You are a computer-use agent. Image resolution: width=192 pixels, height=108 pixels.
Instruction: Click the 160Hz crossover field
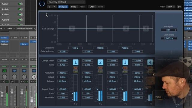click(x=75, y=48)
